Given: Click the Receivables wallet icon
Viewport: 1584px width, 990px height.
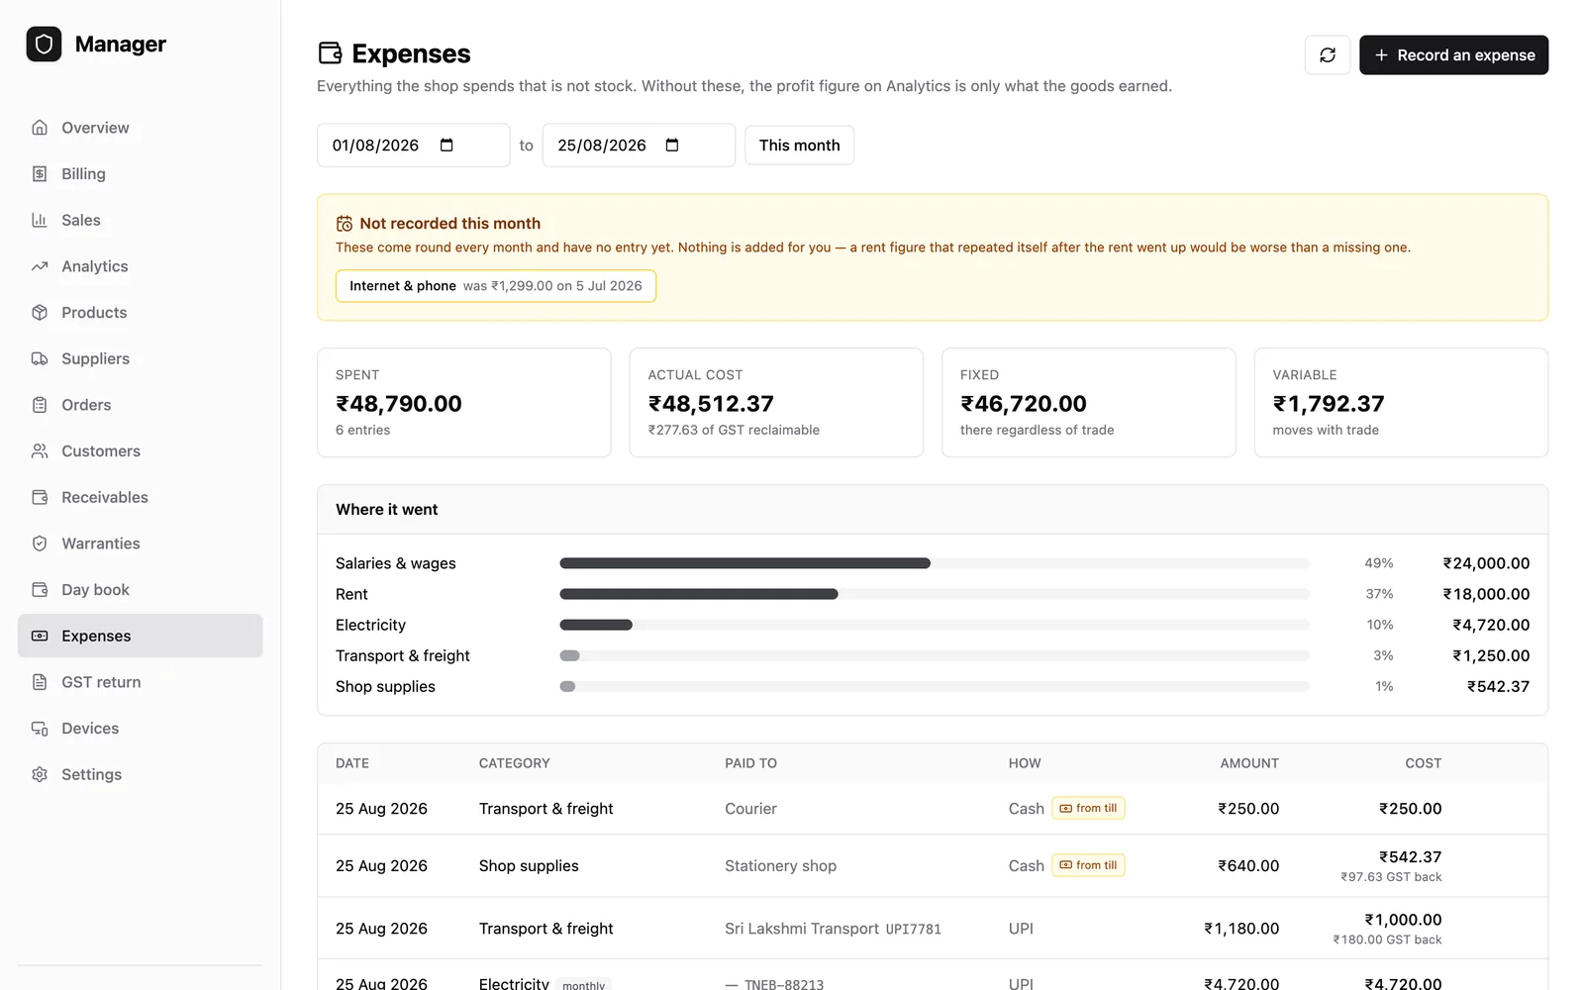Looking at the screenshot, I should click(x=40, y=497).
